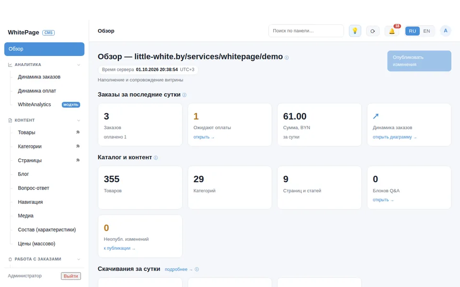Click открыть link in Ожидают оплаты card
This screenshot has height=287, width=460.
point(204,137)
